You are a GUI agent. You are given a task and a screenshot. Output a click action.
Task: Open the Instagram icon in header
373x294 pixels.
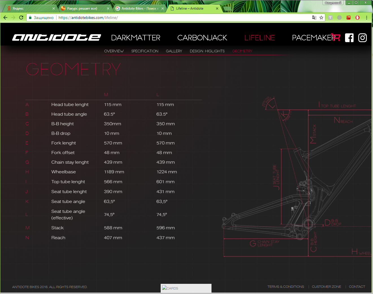[x=363, y=38]
